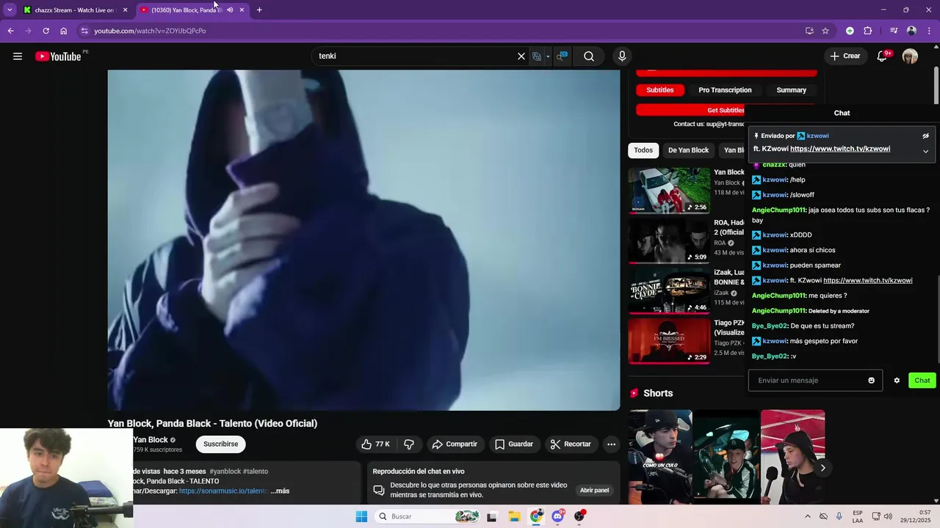
Task: Start voice search with the microphone
Action: coord(622,56)
